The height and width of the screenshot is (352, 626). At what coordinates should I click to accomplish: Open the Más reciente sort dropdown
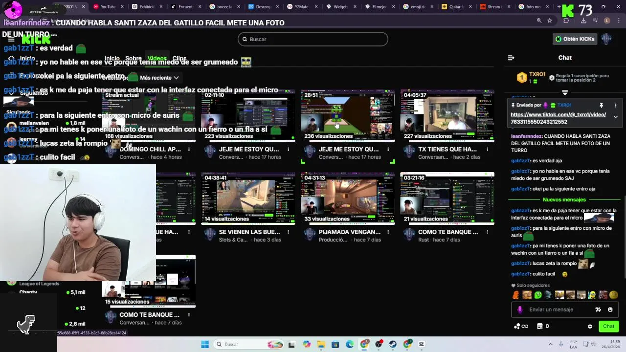pyautogui.click(x=159, y=78)
